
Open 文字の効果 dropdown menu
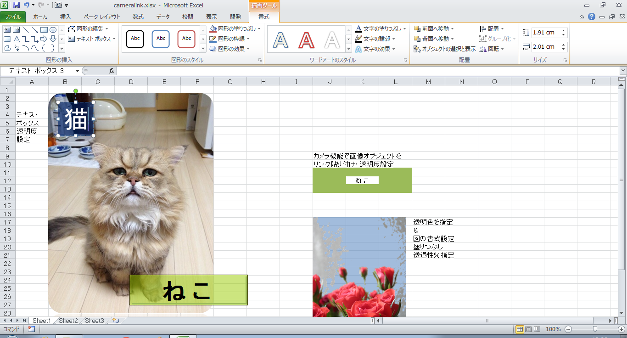pyautogui.click(x=393, y=49)
